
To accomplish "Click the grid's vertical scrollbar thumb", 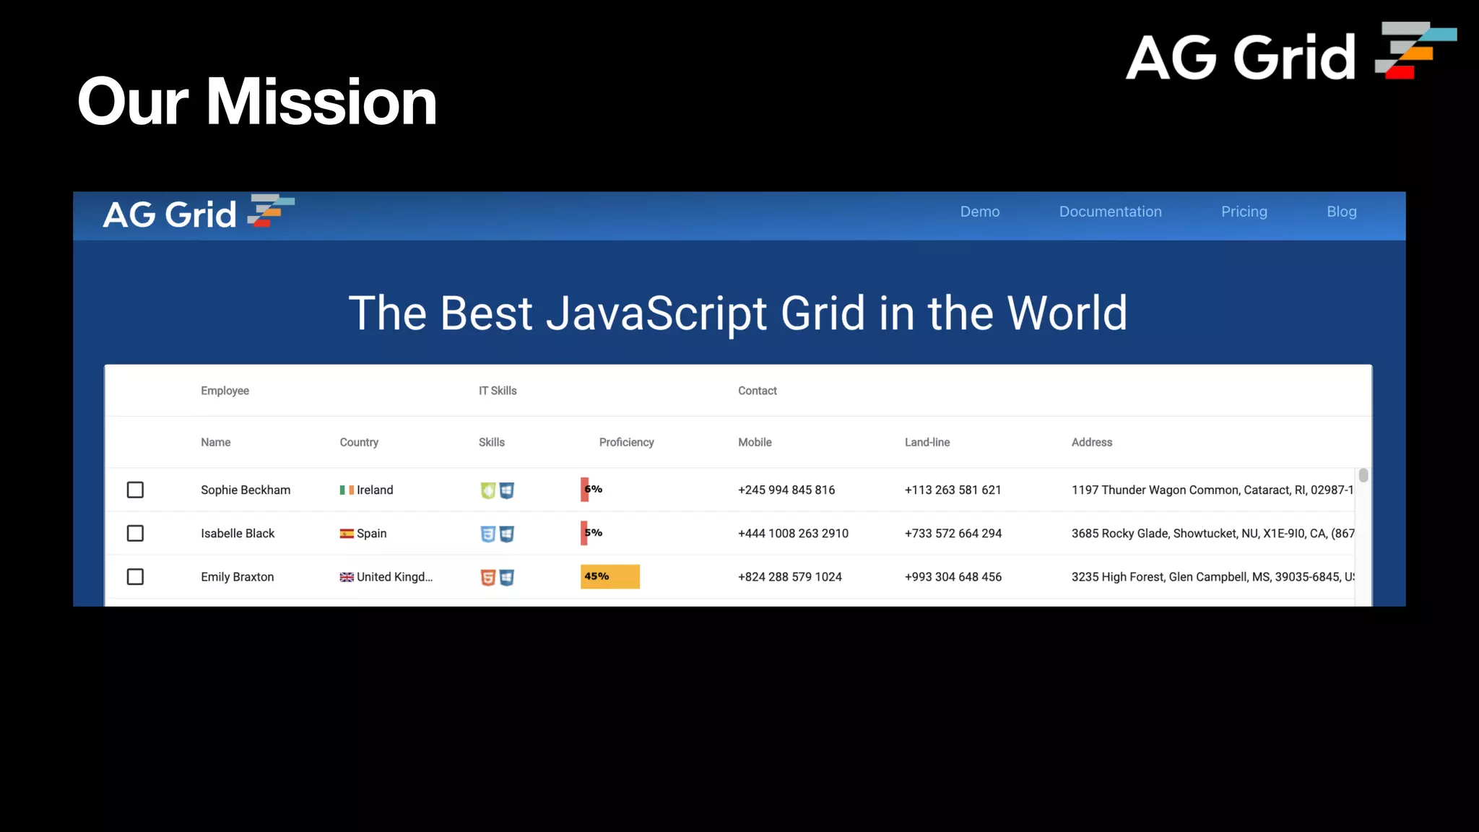I will pos(1363,475).
